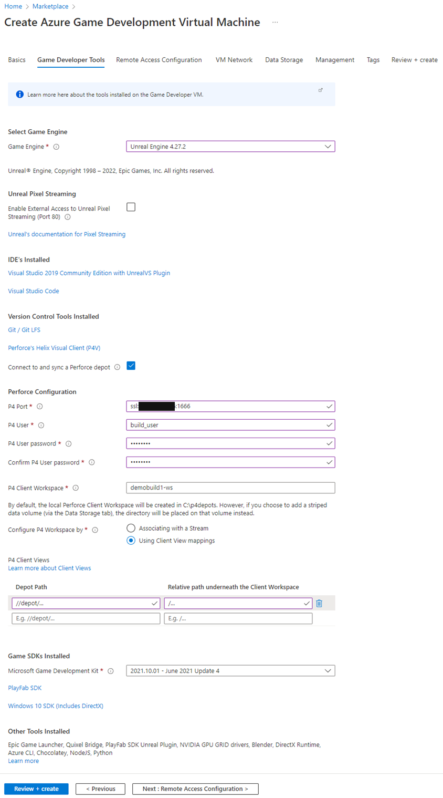The width and height of the screenshot is (443, 798).
Task: Click the Review + create button
Action: (36, 789)
